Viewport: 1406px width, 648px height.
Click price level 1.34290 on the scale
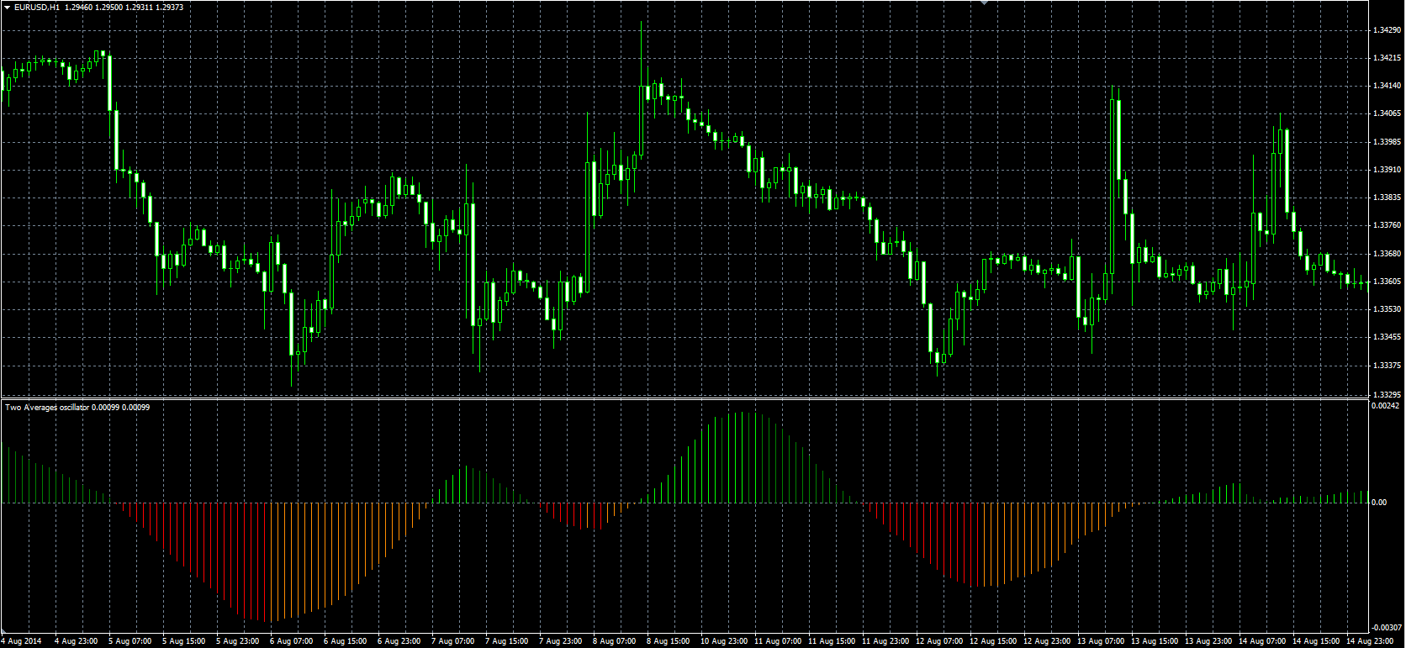point(1387,30)
